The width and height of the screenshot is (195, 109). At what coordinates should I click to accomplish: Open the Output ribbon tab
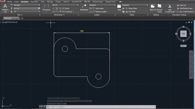(x=58, y=2)
